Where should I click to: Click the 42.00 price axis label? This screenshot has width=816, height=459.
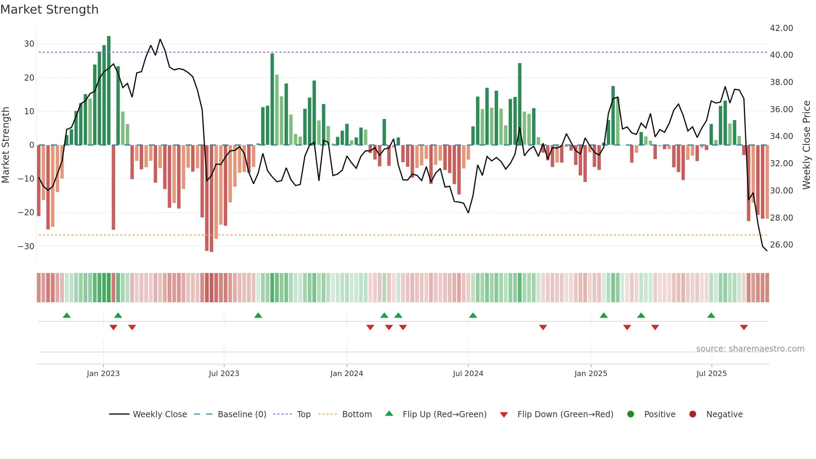[781, 28]
